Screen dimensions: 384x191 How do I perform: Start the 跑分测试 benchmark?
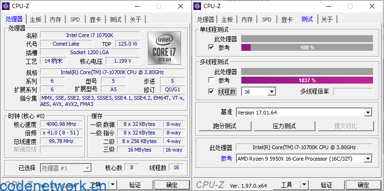(225, 126)
